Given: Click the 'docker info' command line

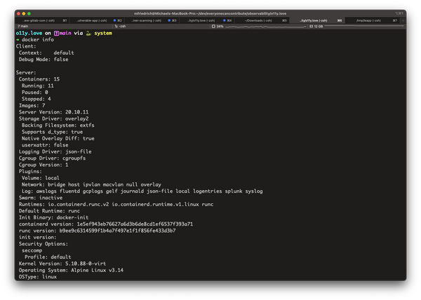Looking at the screenshot, I should (38, 40).
